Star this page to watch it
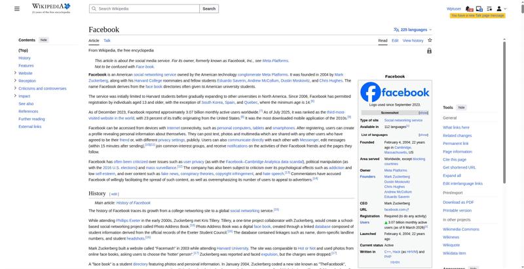The image size is (524, 269). pyautogui.click(x=430, y=40)
